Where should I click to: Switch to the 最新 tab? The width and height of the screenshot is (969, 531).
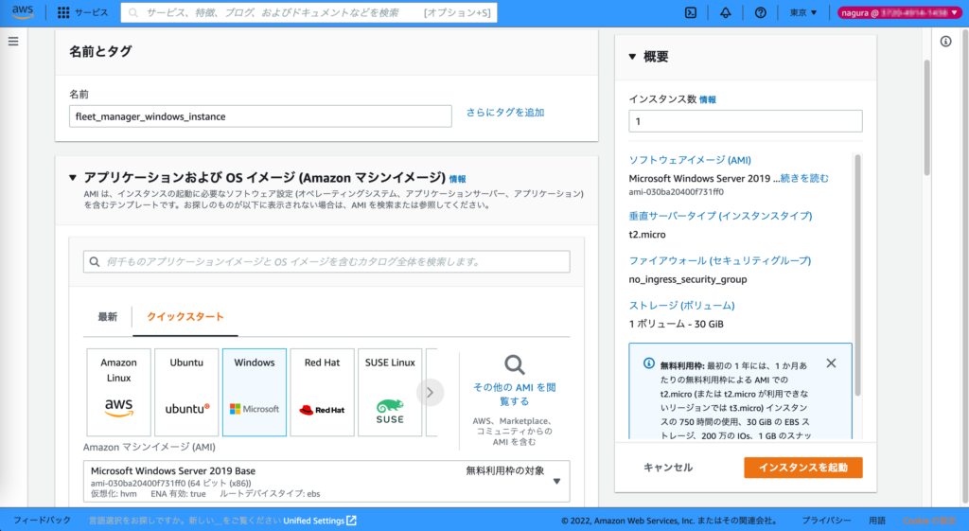pyautogui.click(x=108, y=316)
